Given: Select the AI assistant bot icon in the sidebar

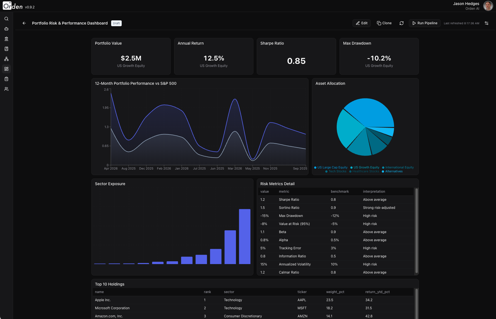Looking at the screenshot, I should coord(6,29).
